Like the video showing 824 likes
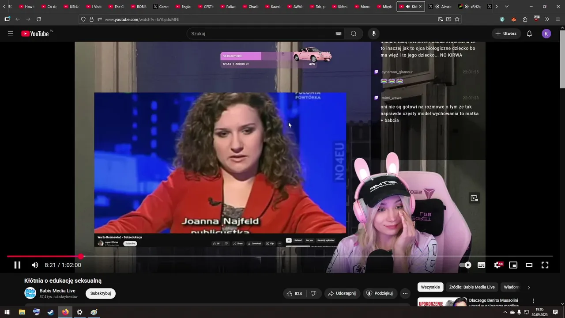 tap(294, 293)
